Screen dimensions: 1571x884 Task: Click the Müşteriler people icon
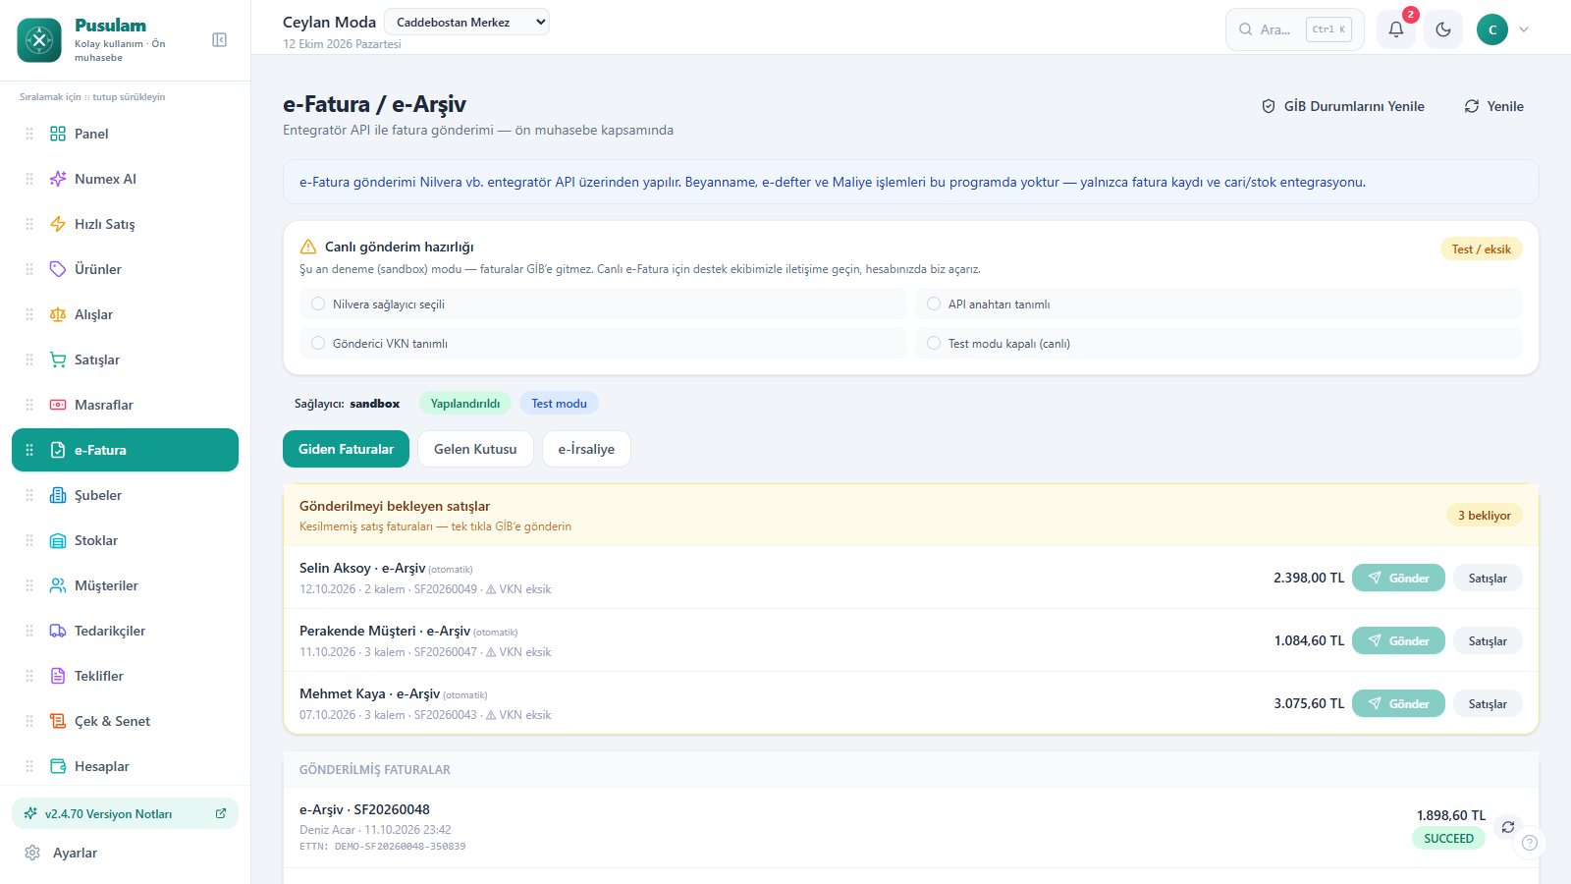[58, 585]
